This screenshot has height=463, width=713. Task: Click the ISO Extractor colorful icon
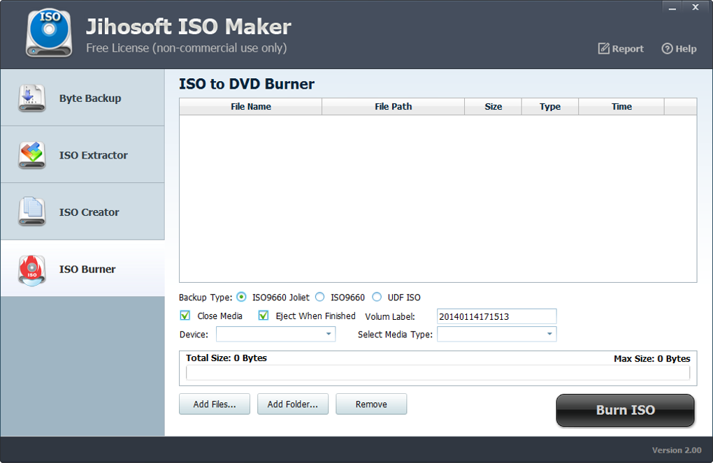pos(32,155)
